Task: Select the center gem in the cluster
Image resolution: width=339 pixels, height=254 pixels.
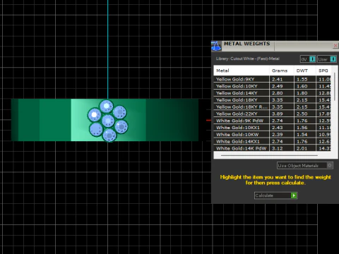Action: click(x=108, y=121)
